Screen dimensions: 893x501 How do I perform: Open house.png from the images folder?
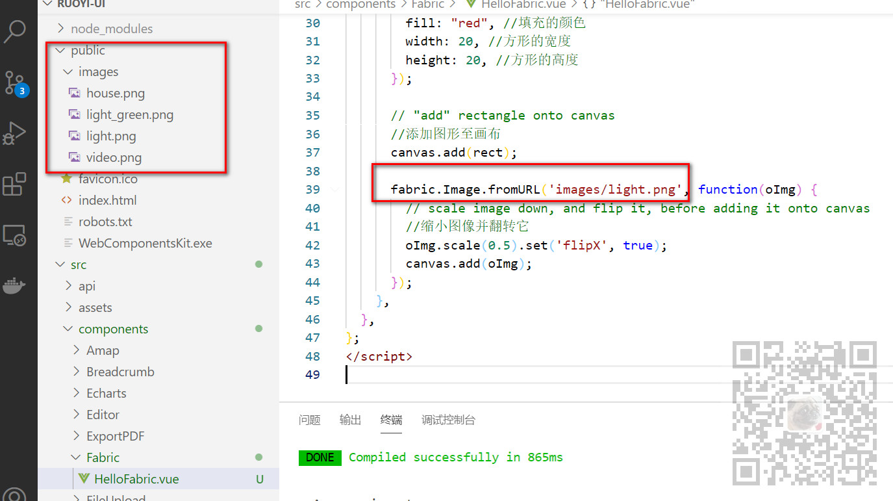point(116,93)
